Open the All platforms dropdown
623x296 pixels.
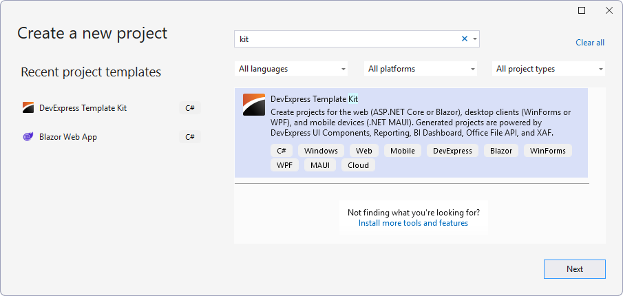(421, 69)
